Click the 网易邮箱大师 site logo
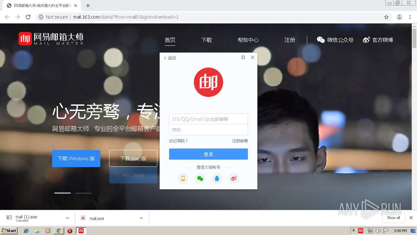417x235 pixels. tap(51, 39)
